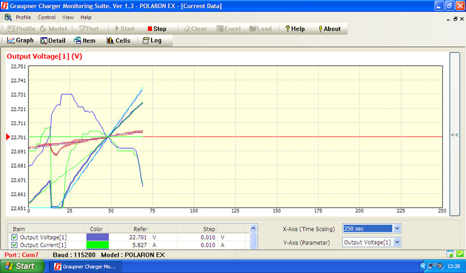Open the View menu
This screenshot has height=273, width=466.
pos(68,17)
